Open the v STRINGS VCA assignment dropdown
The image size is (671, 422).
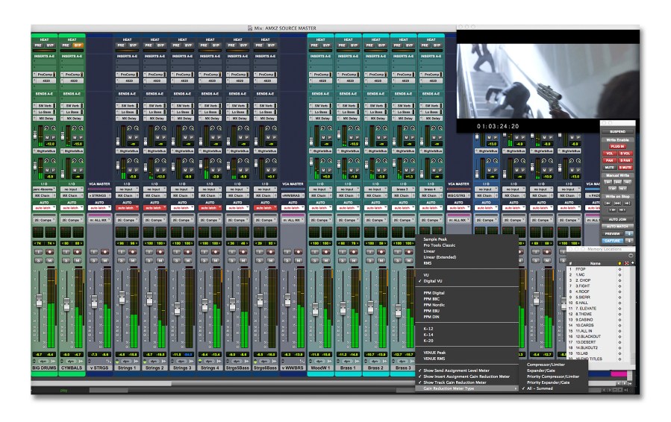[100, 195]
